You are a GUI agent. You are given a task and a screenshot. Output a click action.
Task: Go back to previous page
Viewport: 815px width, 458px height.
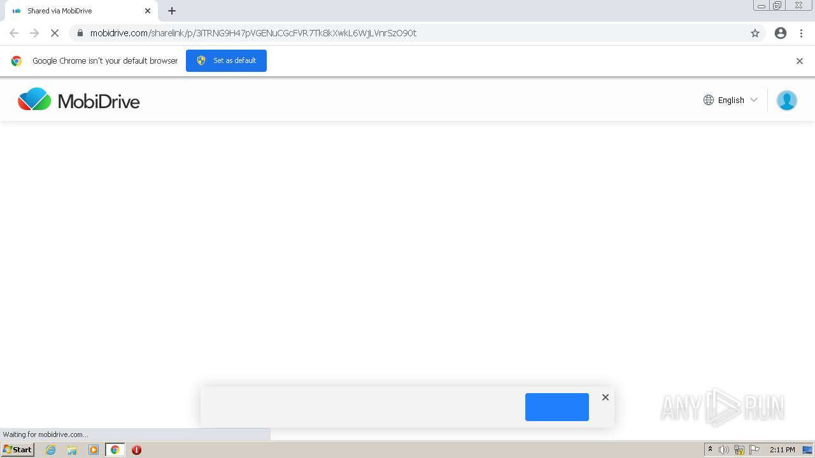point(14,33)
